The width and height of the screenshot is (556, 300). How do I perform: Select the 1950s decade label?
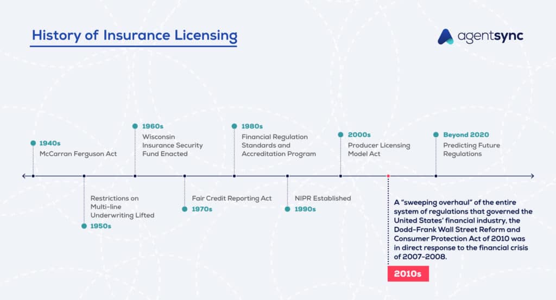100,226
